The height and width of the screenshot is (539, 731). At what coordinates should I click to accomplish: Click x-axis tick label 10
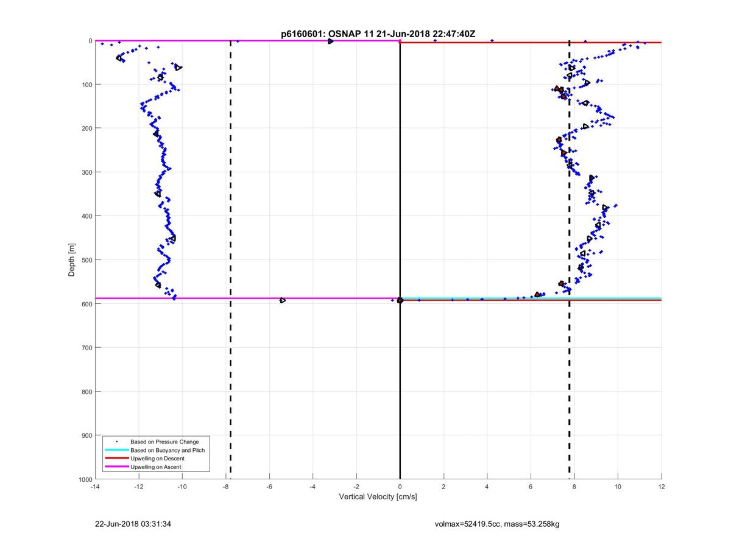pos(618,487)
